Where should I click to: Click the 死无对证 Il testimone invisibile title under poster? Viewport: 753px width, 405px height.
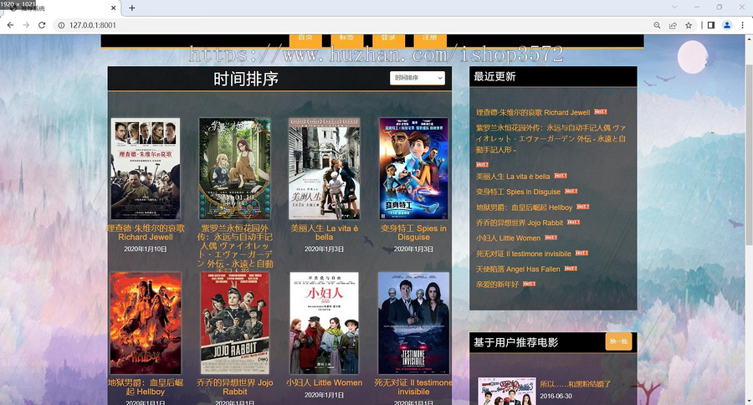pos(413,387)
